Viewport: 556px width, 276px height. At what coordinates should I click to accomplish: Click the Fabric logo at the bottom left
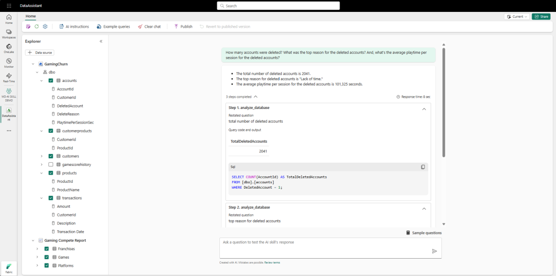point(9,267)
